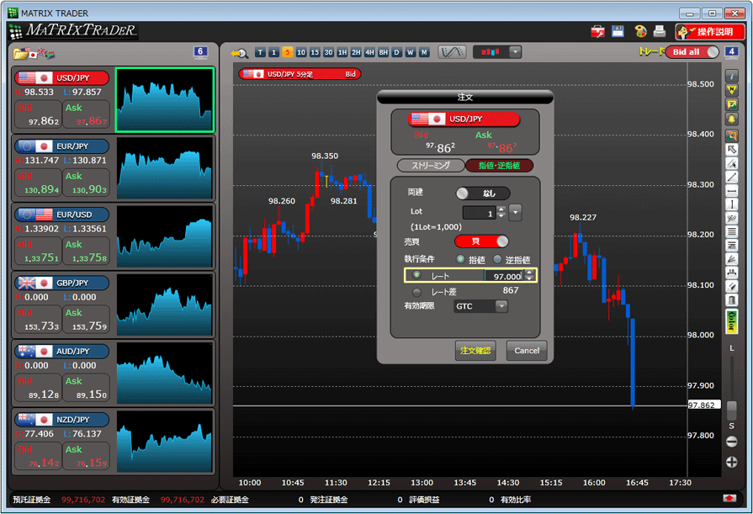Select the 5 minute timeframe
Viewport: 753px width, 514px height.
(x=287, y=52)
